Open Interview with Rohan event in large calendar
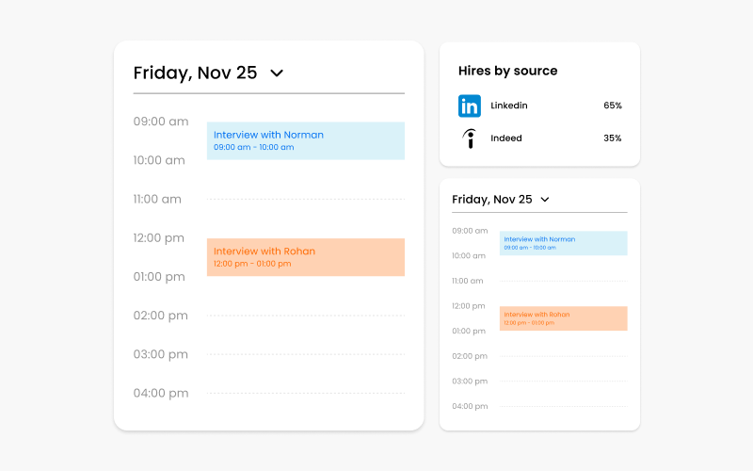This screenshot has width=753, height=471. click(305, 257)
